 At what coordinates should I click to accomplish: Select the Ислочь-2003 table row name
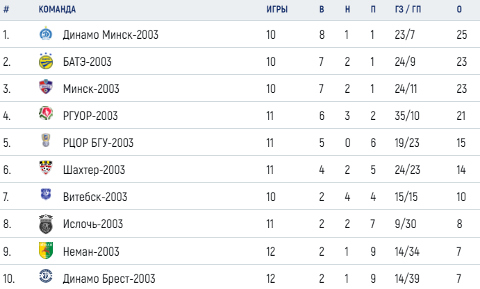pos(93,225)
